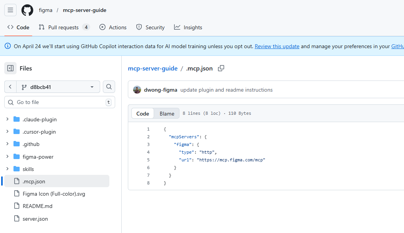Expand the .claude-plugin folder chevron
The image size is (404, 233).
7,119
